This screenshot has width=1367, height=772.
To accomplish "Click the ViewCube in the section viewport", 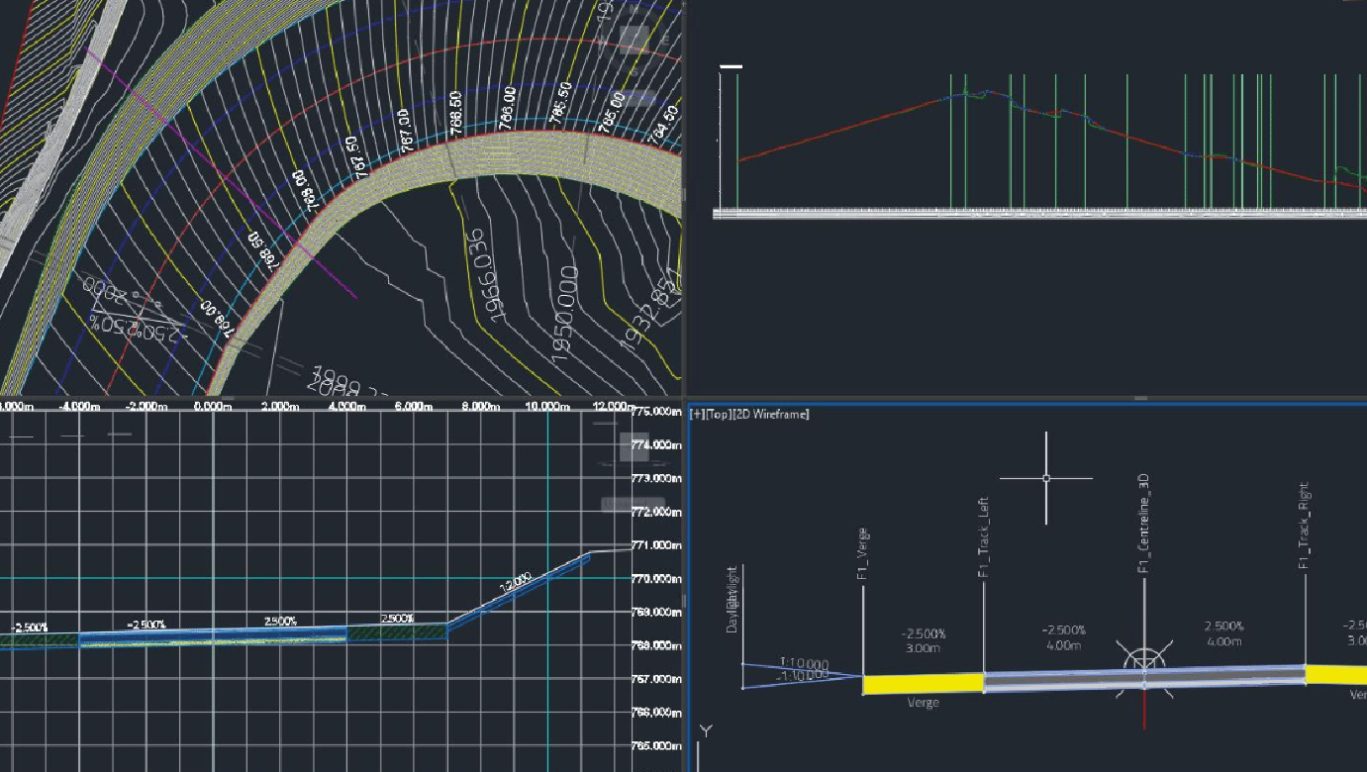I will tap(635, 447).
